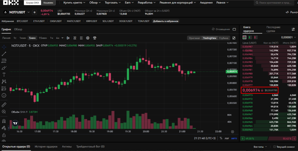Select the 1ч timeframe
The height and width of the screenshot is (151, 298).
51,38
